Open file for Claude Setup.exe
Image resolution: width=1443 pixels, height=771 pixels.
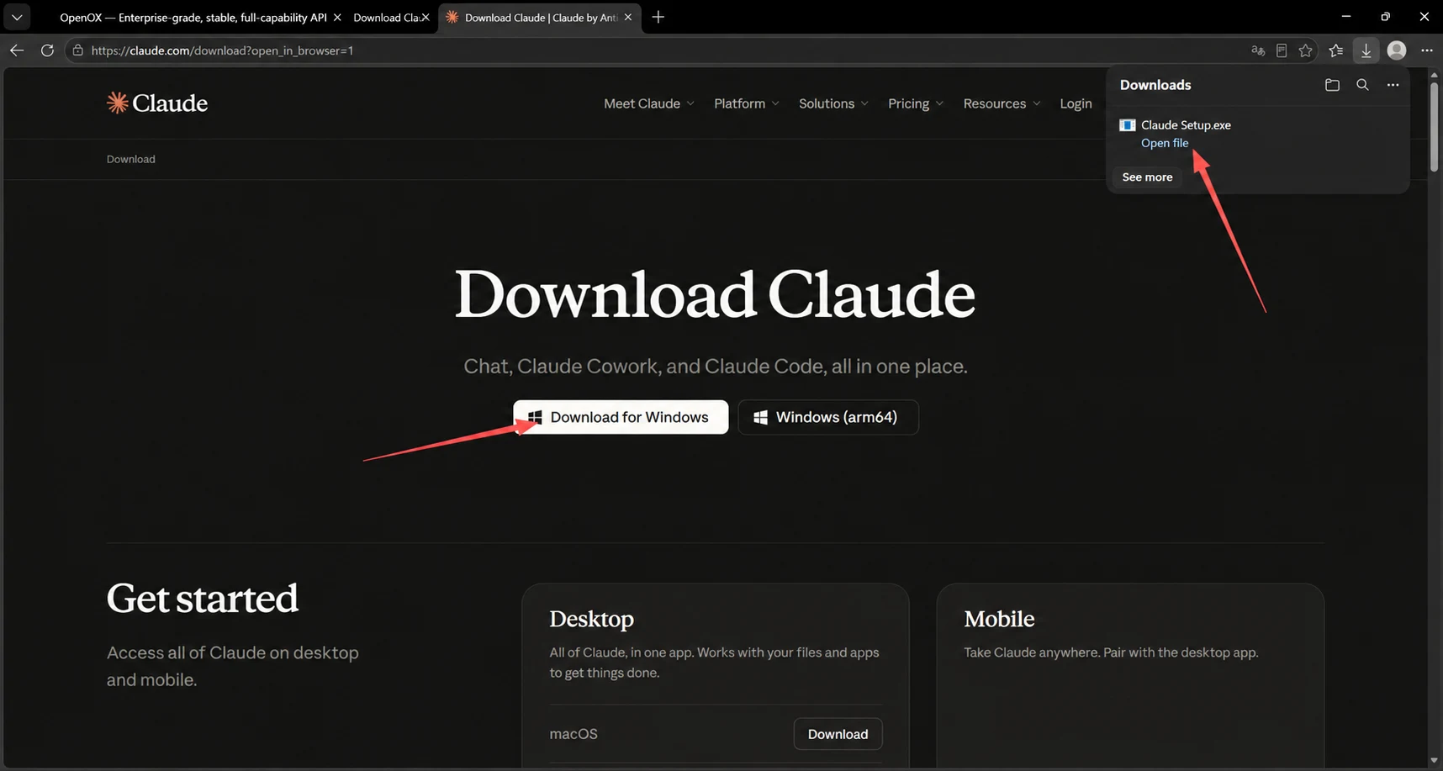1165,143
